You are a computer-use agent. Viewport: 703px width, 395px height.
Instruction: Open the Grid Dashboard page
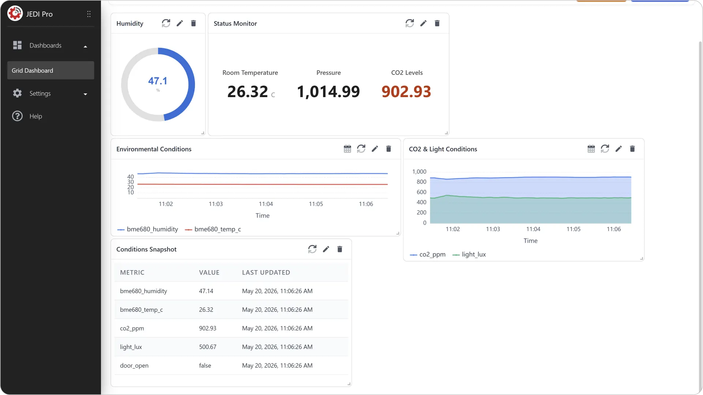pyautogui.click(x=50, y=70)
